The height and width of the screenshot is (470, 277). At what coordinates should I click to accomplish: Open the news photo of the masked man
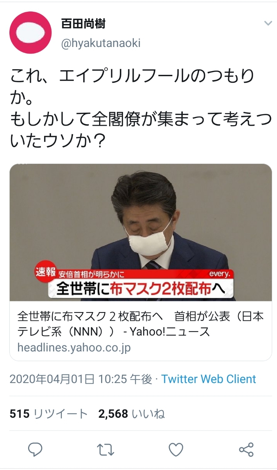point(140,232)
